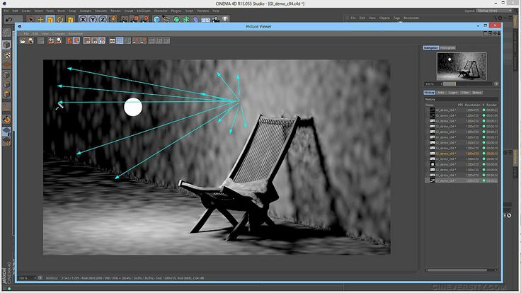Click Texture mode checkered icon
This screenshot has width=521, height=293.
(x=6, y=54)
